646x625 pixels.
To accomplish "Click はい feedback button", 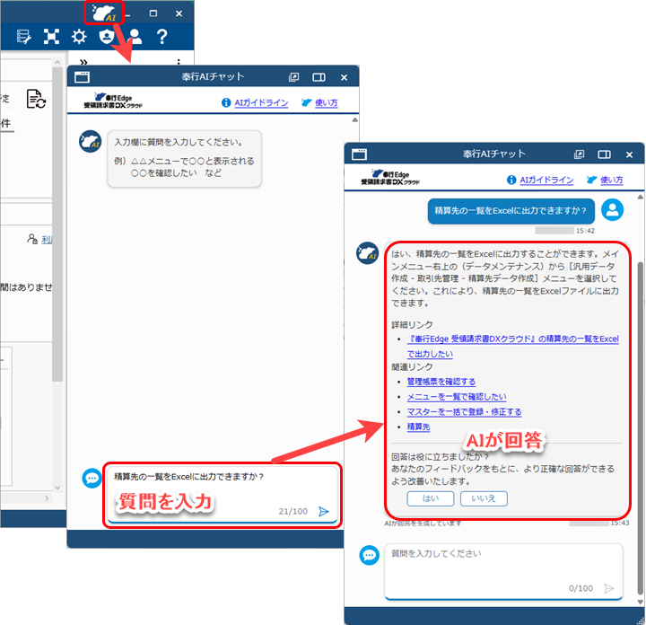I will (431, 498).
